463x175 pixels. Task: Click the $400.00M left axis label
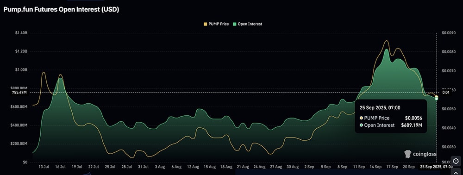pyautogui.click(x=19, y=125)
